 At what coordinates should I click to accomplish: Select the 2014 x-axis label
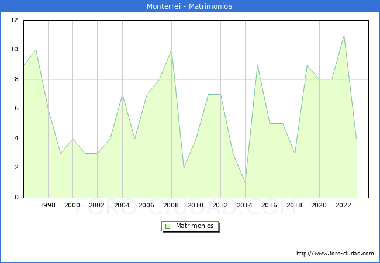click(245, 206)
